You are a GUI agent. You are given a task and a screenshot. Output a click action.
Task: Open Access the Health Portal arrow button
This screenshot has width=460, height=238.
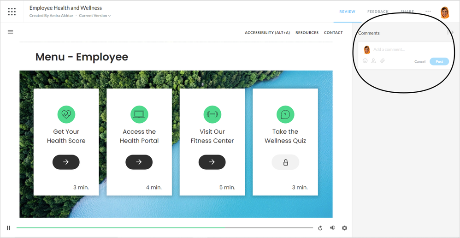(x=139, y=162)
